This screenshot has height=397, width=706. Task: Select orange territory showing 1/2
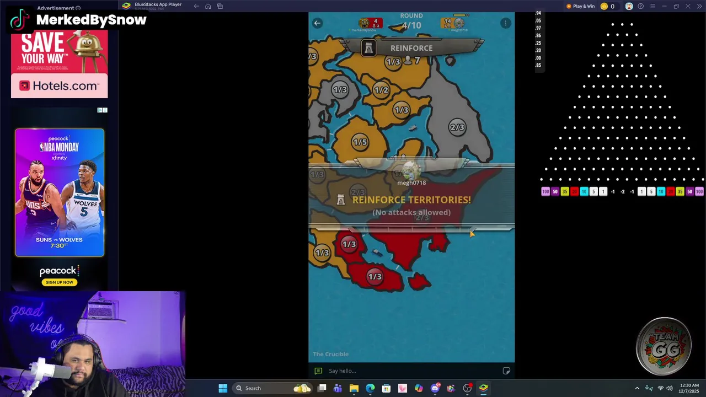click(381, 90)
